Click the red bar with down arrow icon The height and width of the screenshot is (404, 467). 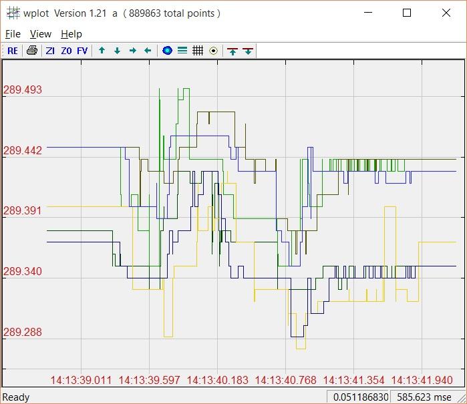click(248, 51)
